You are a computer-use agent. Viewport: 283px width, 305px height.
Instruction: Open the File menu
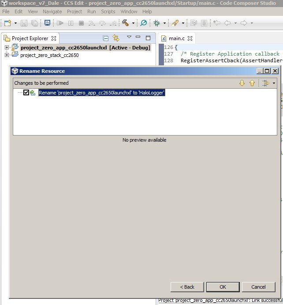click(6, 11)
